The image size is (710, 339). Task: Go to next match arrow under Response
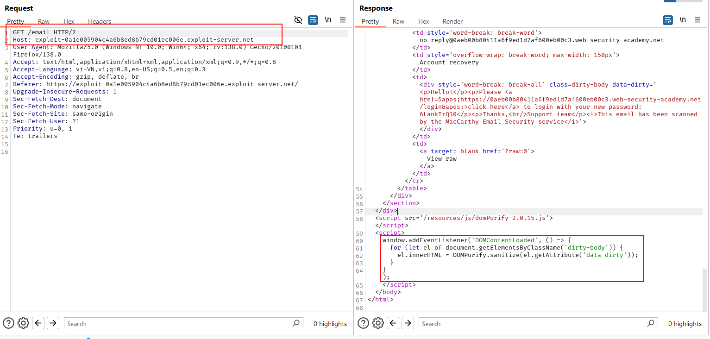click(x=408, y=323)
